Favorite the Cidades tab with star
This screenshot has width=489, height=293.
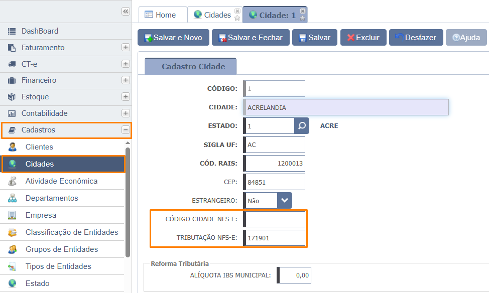[x=237, y=18]
